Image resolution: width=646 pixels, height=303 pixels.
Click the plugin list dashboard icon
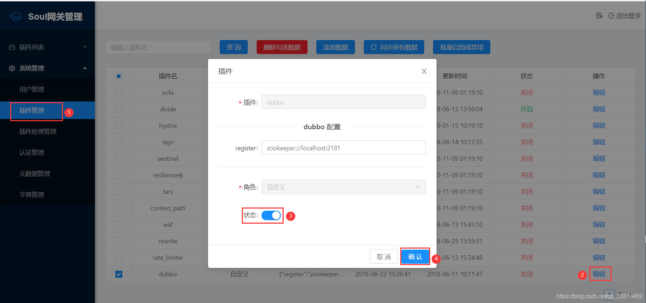(x=12, y=47)
